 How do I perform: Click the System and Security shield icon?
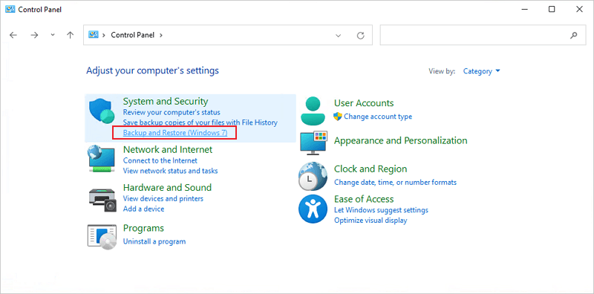102,111
